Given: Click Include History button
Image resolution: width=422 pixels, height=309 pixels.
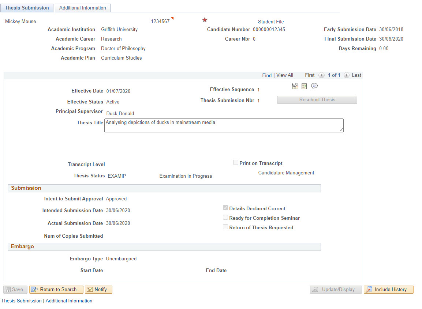Looking at the screenshot, I should click(x=388, y=289).
